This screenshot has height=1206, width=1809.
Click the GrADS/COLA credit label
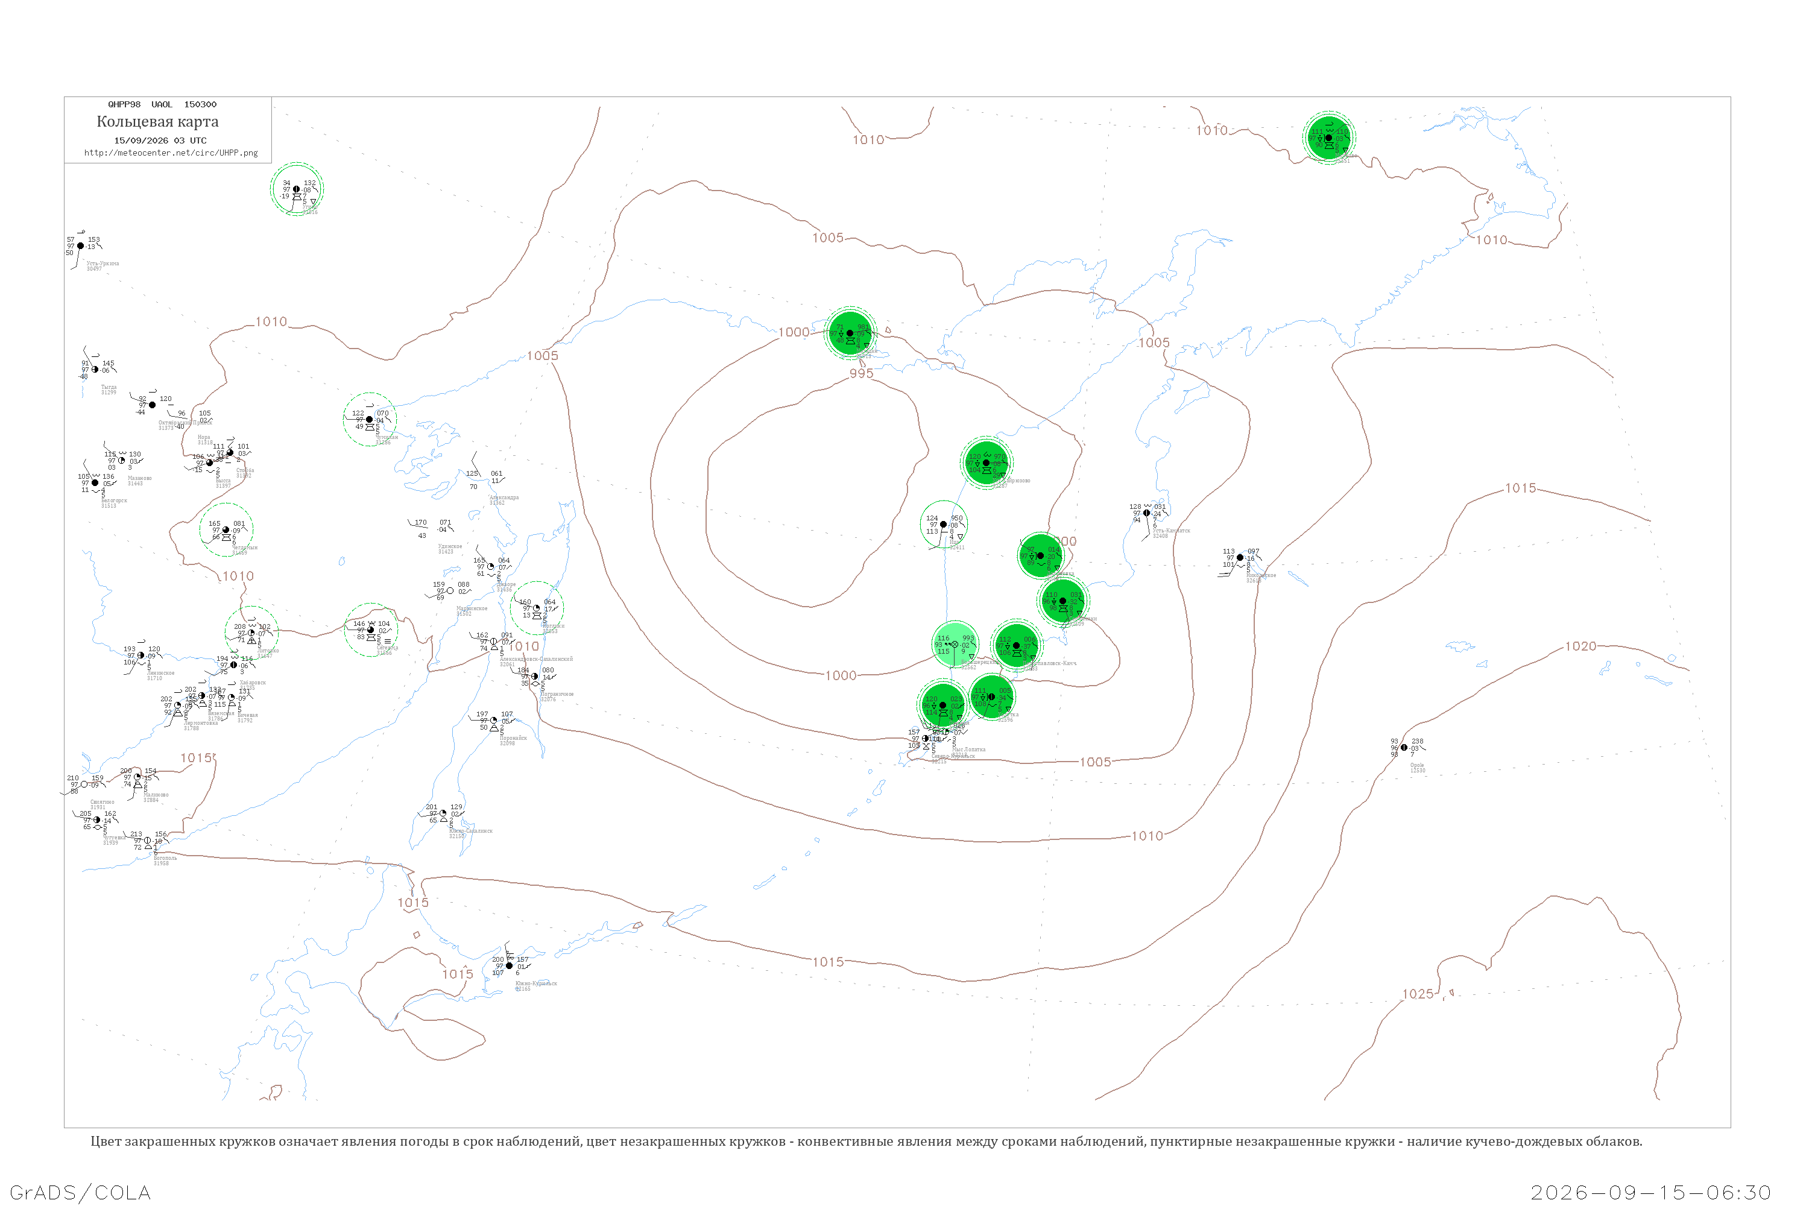tap(80, 1192)
